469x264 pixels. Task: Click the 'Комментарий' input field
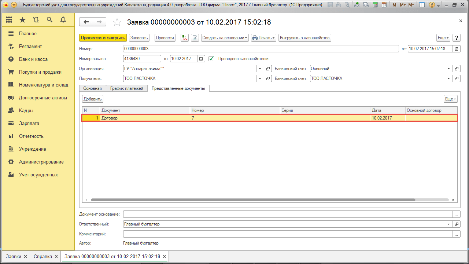coord(288,234)
